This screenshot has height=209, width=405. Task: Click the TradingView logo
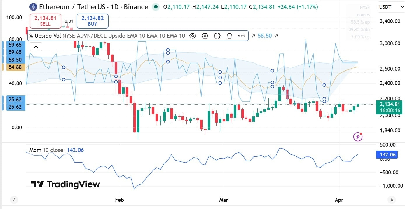click(x=65, y=184)
